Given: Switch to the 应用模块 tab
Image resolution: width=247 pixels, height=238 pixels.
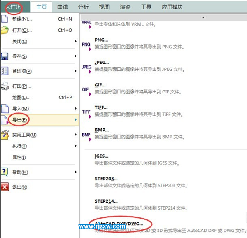Looking at the screenshot, I should (x=172, y=7).
